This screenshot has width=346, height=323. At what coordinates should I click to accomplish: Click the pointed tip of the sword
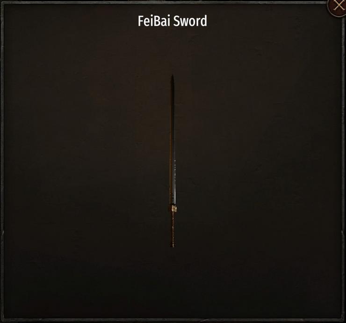coord(173,77)
